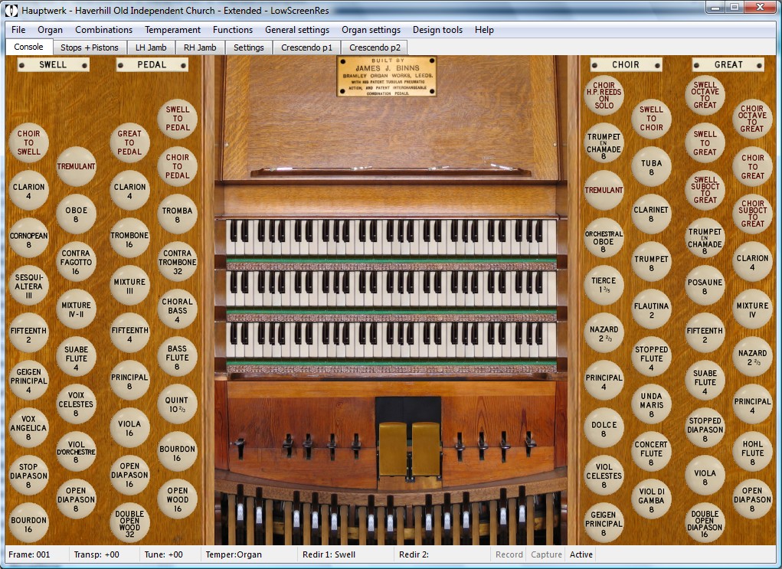Draw the Quint 10 2/3 stop
The width and height of the screenshot is (782, 569).
178,404
